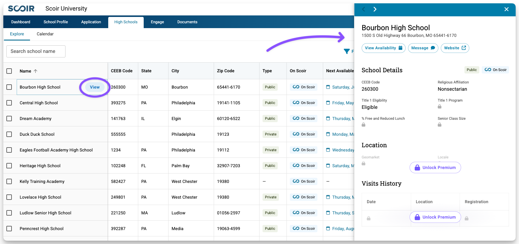Image resolution: width=519 pixels, height=244 pixels.
Task: Click the Scoir logo
Action: tap(21, 8)
